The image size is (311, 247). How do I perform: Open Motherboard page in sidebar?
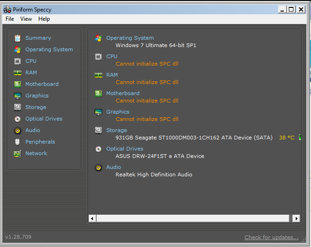42,84
